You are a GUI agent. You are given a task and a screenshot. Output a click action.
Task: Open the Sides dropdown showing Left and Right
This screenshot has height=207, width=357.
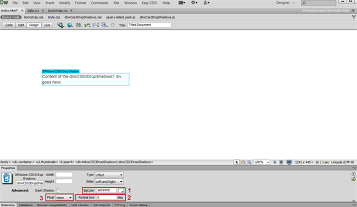click(109, 182)
